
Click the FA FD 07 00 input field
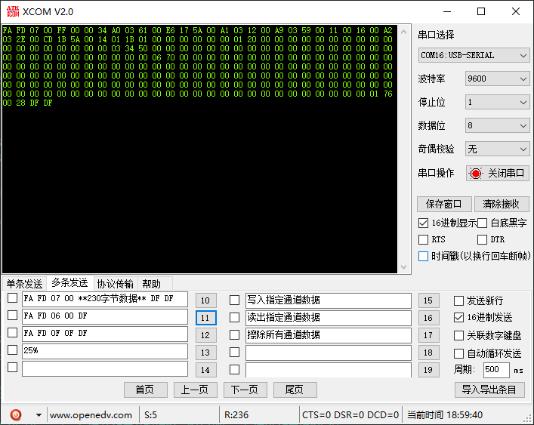(105, 299)
